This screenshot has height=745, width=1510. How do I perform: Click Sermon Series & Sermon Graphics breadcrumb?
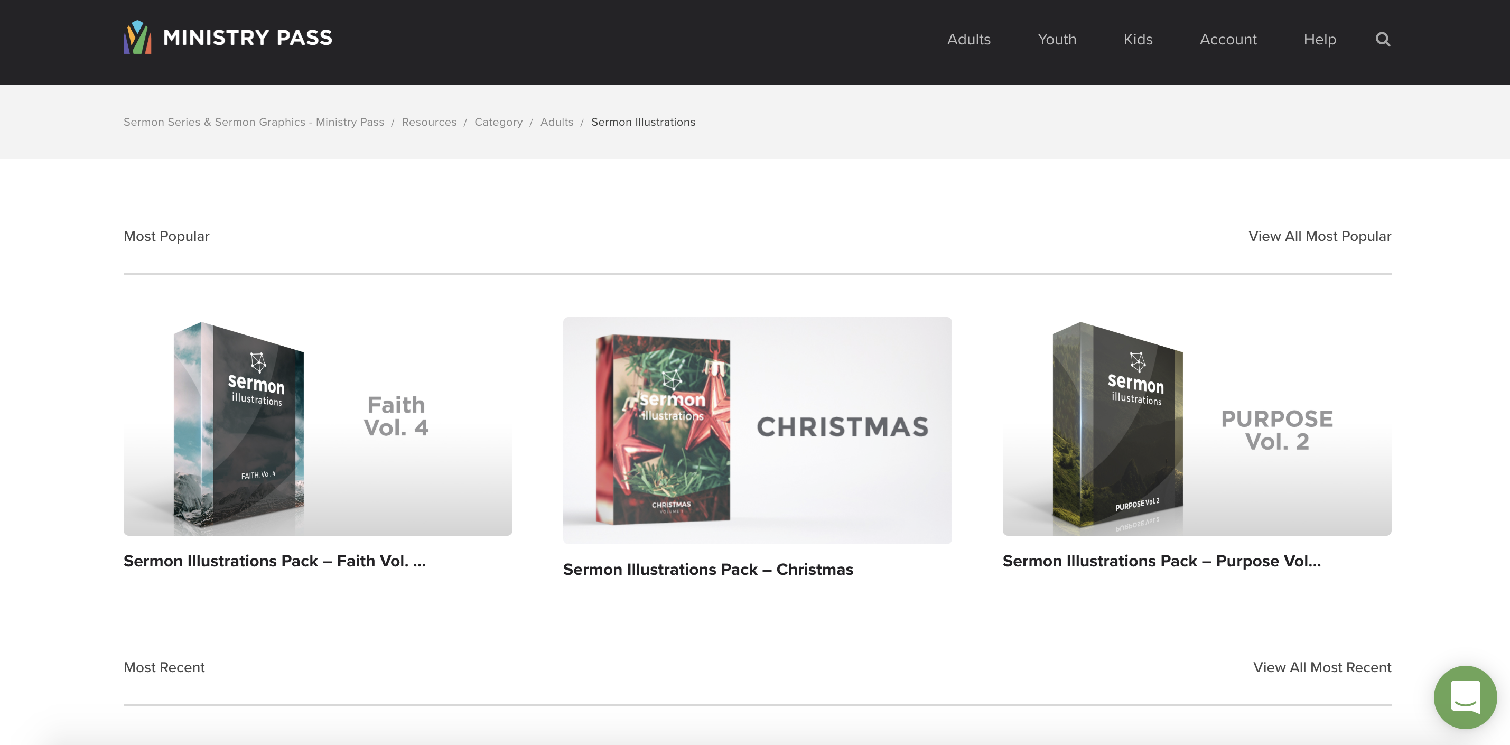pyautogui.click(x=253, y=122)
